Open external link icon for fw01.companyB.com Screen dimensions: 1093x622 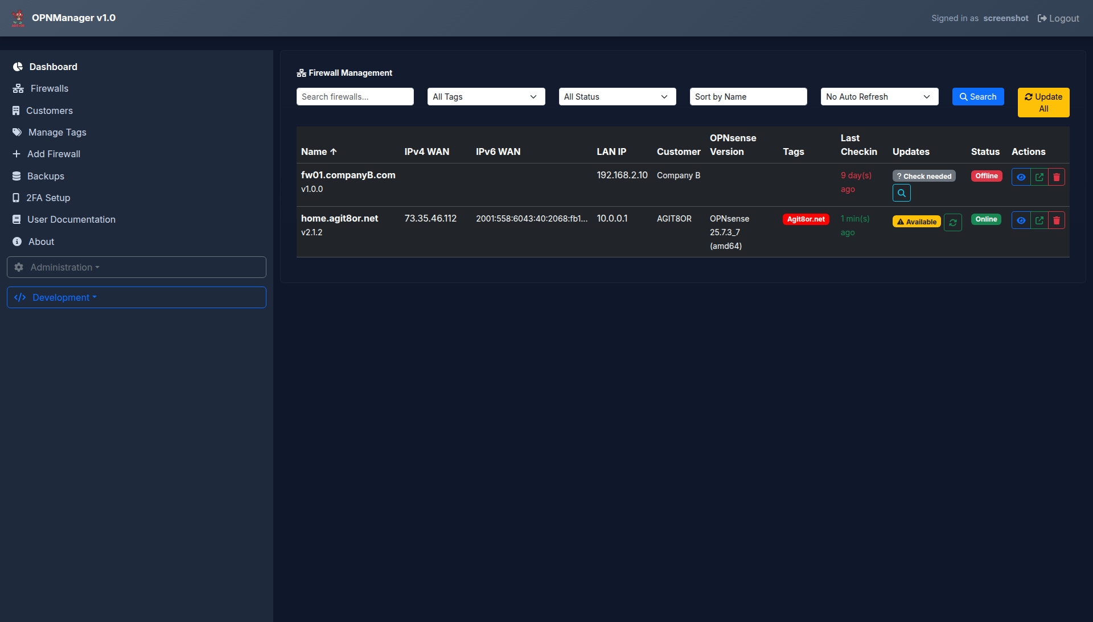(x=1039, y=177)
